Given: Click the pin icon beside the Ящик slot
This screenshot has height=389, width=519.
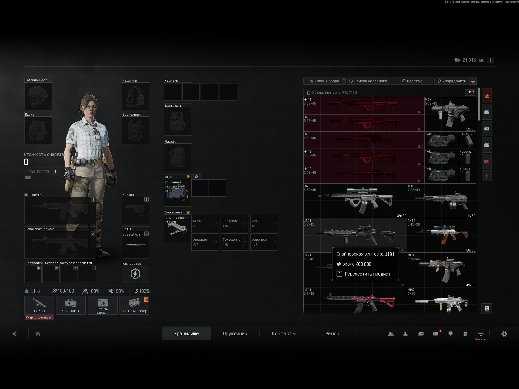Looking at the screenshot, I should tap(196, 177).
